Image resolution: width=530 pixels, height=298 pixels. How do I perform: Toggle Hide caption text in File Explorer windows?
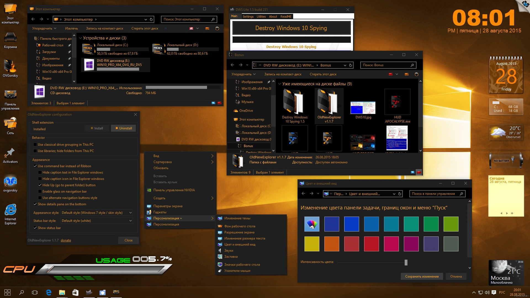click(x=40, y=172)
